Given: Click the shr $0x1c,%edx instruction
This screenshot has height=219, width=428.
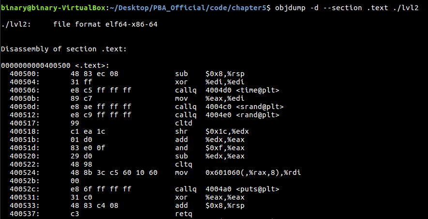Looking at the screenshot, I should 212,131.
